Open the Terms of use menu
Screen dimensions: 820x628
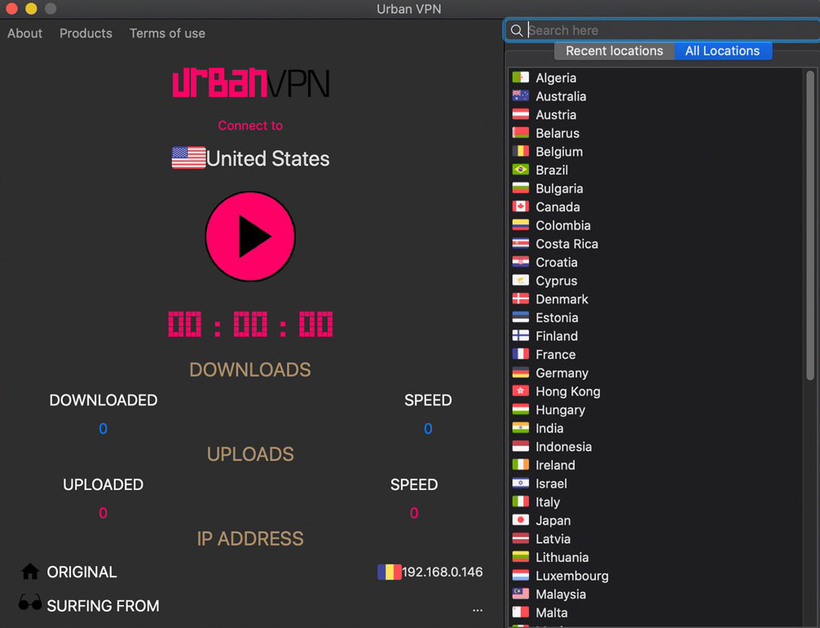pos(167,33)
